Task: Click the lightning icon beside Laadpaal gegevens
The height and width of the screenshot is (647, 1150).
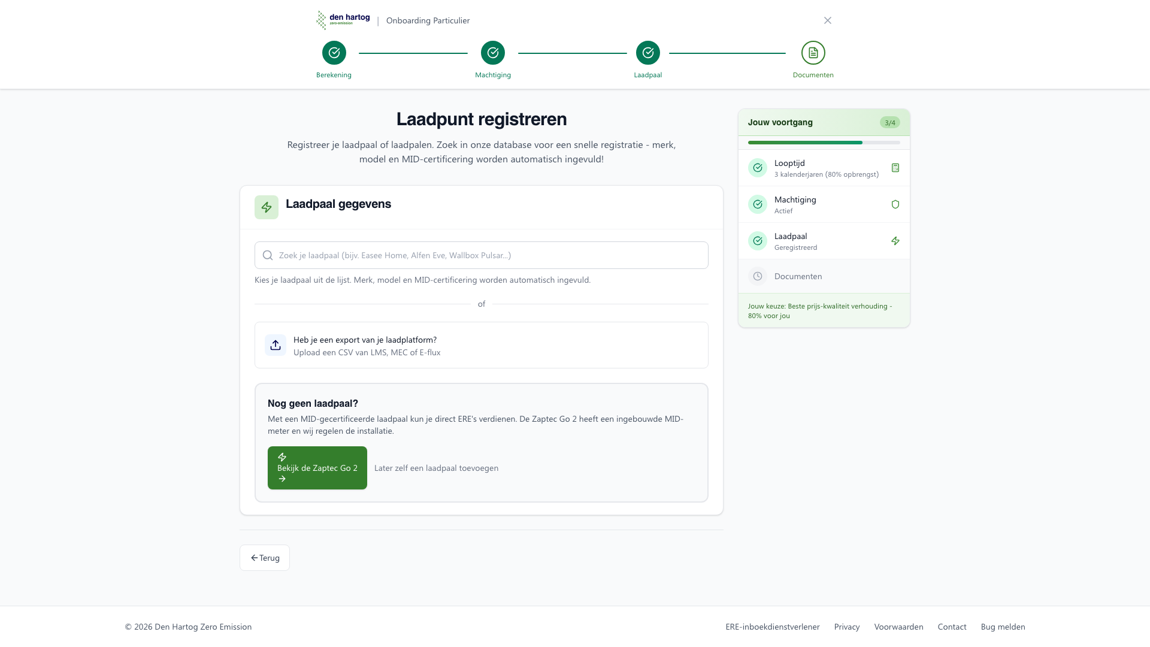Action: (267, 207)
